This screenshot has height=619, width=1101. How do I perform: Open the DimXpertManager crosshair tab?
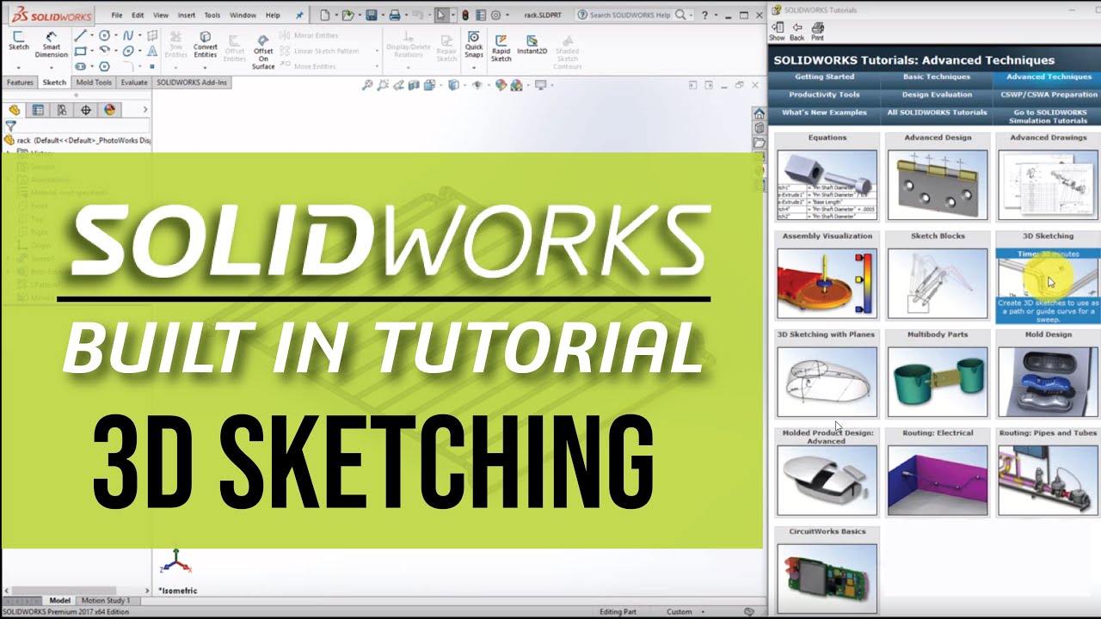click(86, 110)
